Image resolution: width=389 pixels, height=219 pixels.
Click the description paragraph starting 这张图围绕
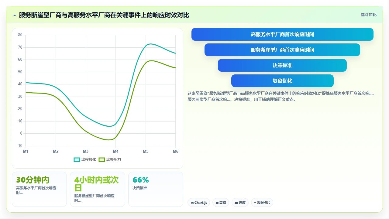pyautogui.click(x=281, y=96)
